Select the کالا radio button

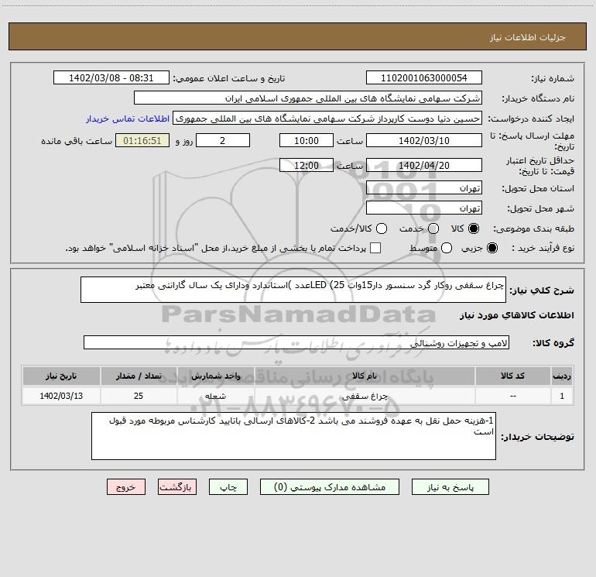[474, 228]
